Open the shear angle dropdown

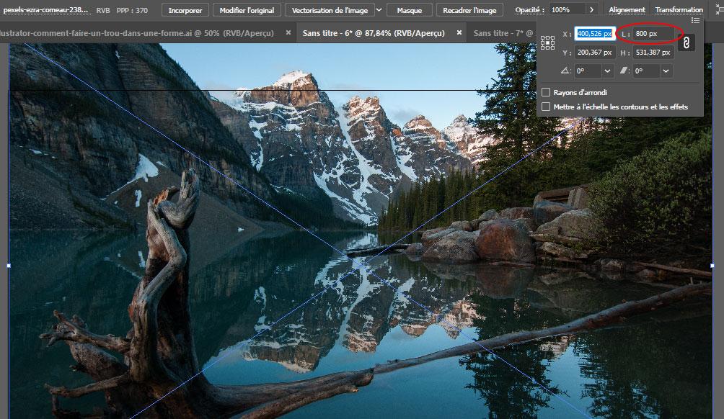coord(666,71)
